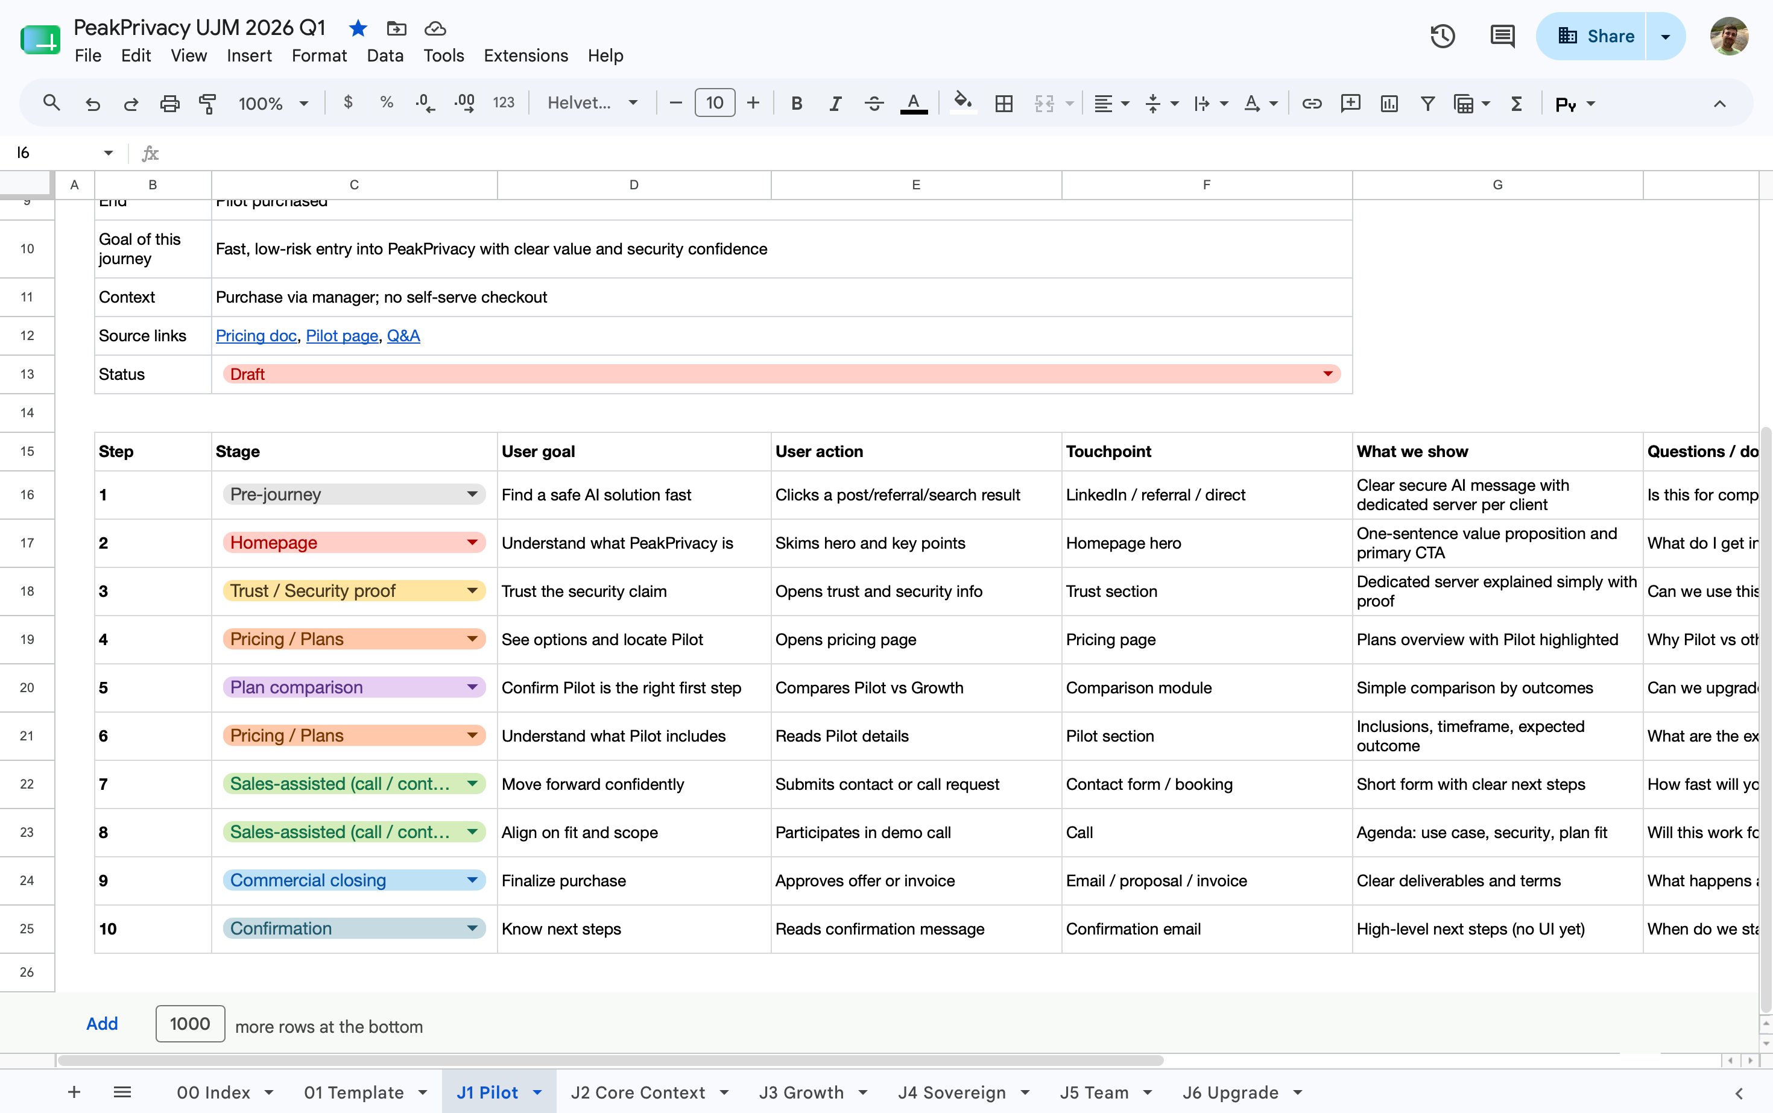Open the File menu

[87, 55]
